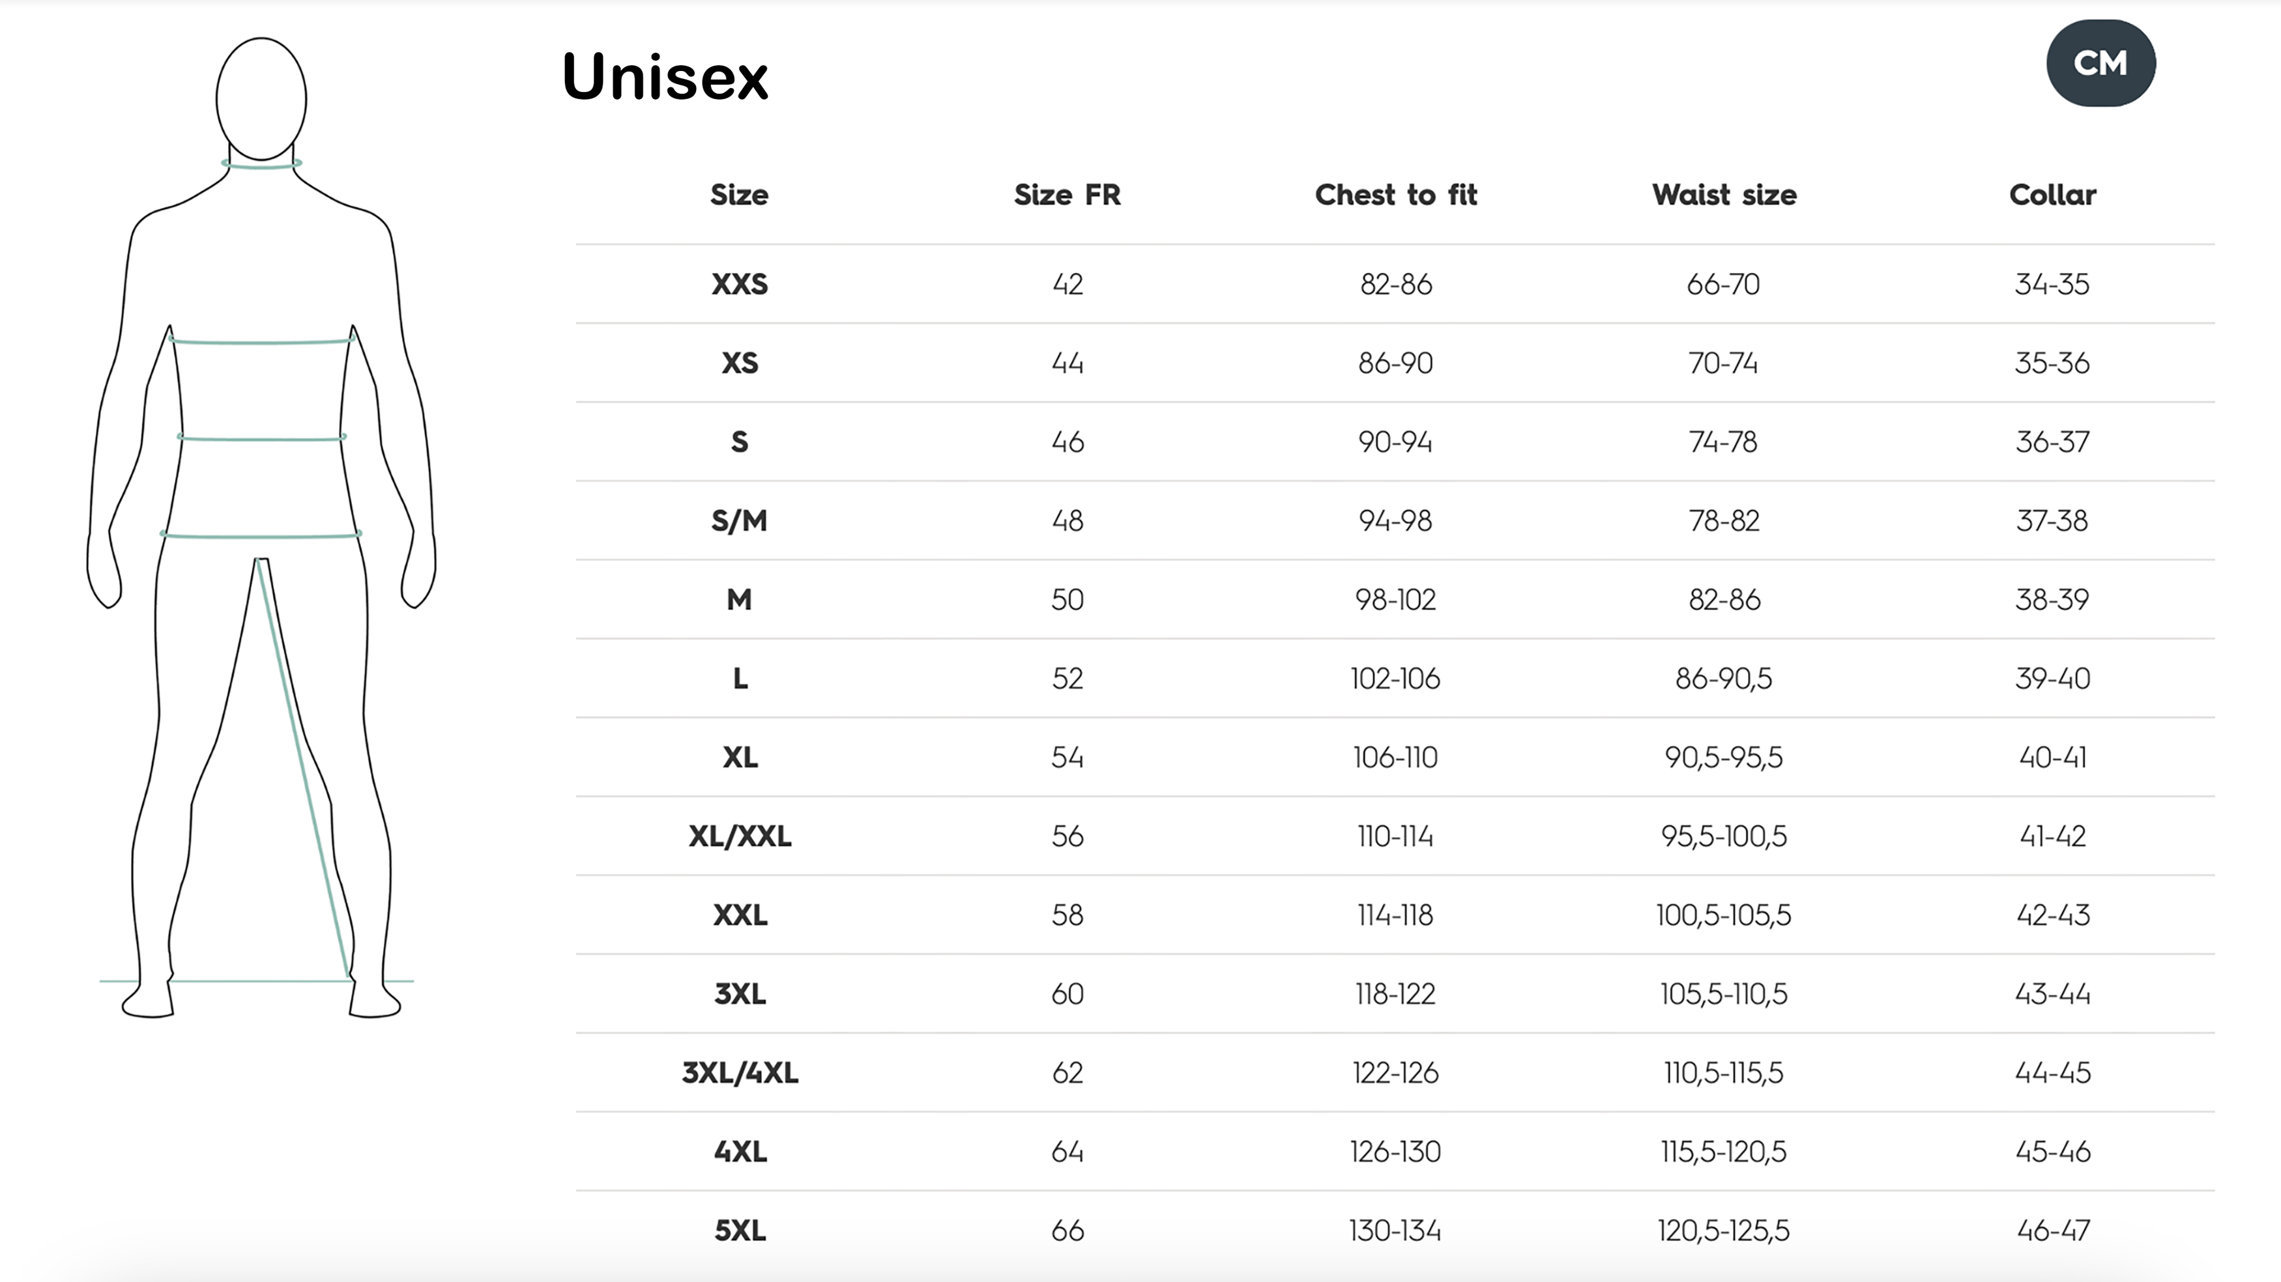Select the Waist size column header
2281x1282 pixels.
coord(1724,195)
